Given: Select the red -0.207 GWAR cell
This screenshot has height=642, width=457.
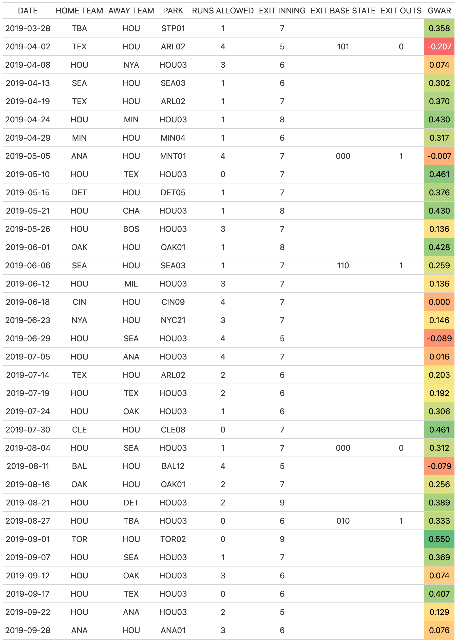Looking at the screenshot, I should tap(439, 46).
